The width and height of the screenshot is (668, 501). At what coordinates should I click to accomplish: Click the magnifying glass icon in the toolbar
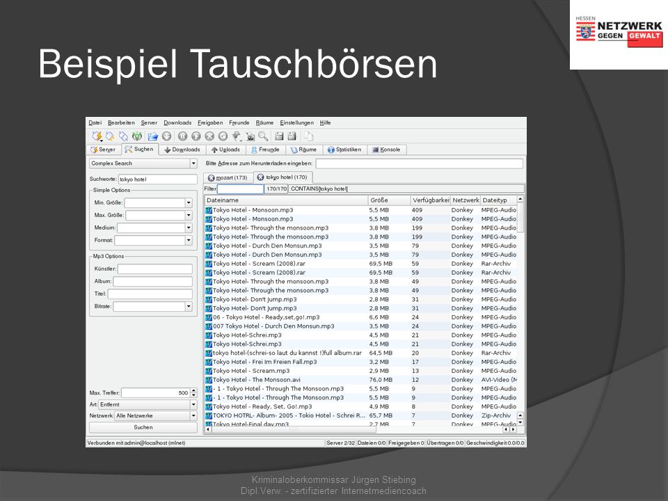point(263,136)
